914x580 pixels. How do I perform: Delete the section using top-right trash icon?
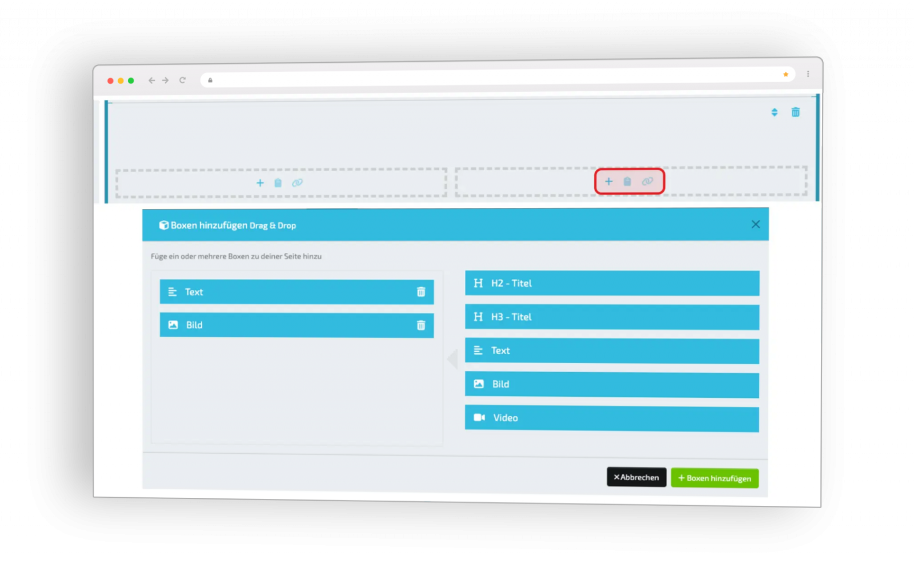click(x=795, y=112)
